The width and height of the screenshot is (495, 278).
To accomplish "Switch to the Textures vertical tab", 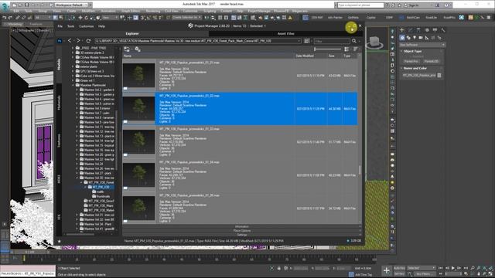I will (x=59, y=141).
